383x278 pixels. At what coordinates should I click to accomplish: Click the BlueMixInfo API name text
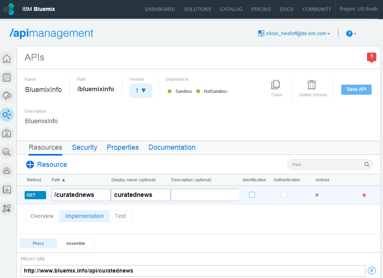43,90
